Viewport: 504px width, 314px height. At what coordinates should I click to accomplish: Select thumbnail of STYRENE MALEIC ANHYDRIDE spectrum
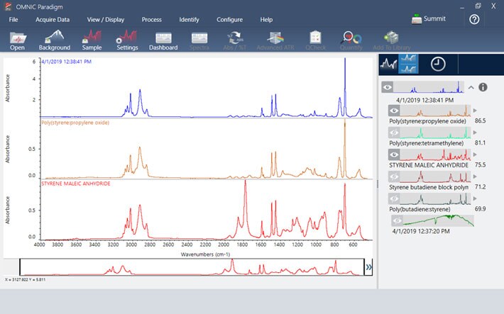[x=435, y=155]
